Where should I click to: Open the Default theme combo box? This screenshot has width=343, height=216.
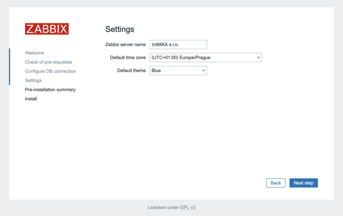[x=178, y=70]
